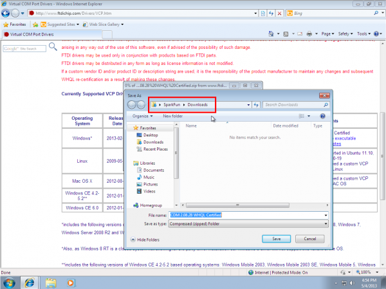
Task: Open the Music library folder
Action: tap(149, 177)
